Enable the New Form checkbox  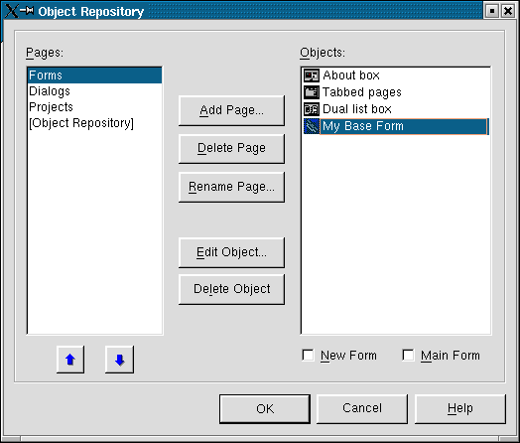pos(308,355)
